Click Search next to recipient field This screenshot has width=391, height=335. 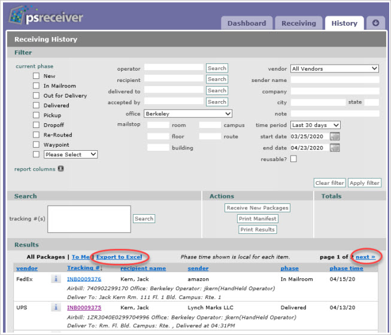217,79
